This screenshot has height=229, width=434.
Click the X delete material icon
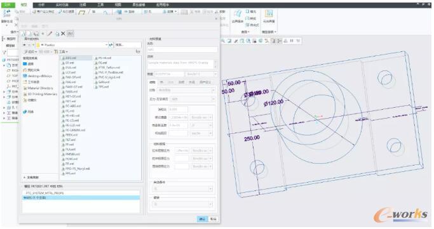coord(63,34)
